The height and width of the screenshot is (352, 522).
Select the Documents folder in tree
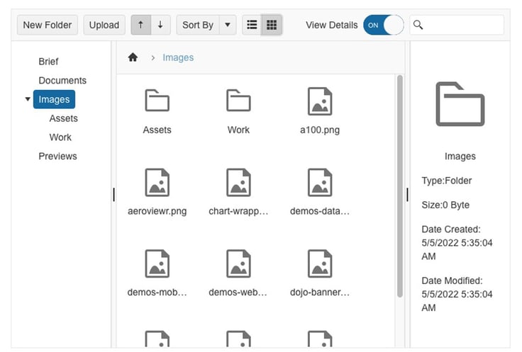coord(62,81)
